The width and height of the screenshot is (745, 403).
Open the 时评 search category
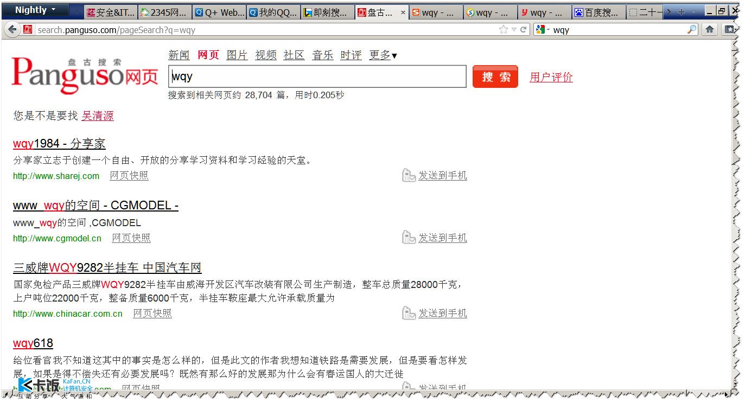351,55
